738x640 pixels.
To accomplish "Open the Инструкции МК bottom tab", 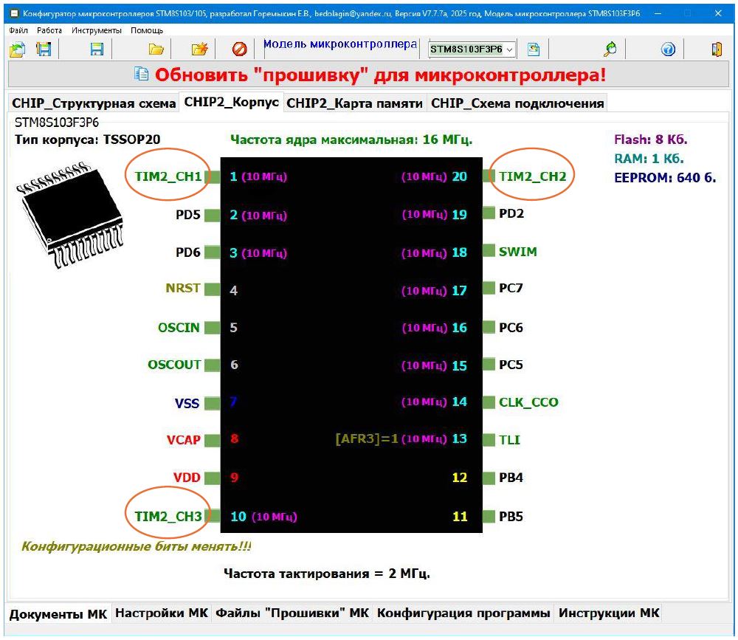I will tap(609, 613).
